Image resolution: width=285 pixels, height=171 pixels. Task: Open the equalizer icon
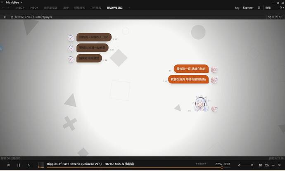[x=261, y=165]
